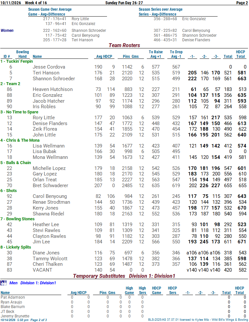Click bowler name Shannon Schroeder in roster
Image resolution: width=249 pixels, height=322 pixels.
click(54, 79)
